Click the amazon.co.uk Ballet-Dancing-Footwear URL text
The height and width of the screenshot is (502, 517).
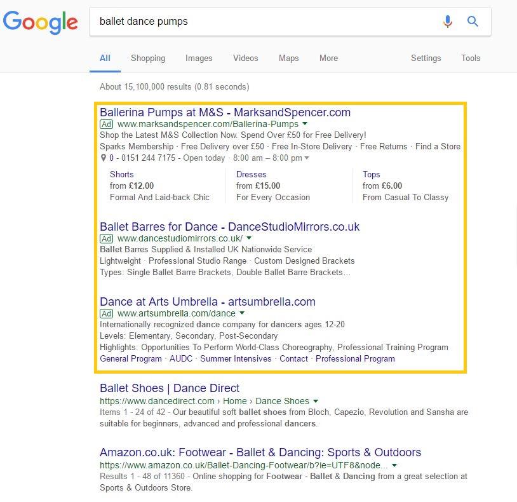[x=244, y=465]
